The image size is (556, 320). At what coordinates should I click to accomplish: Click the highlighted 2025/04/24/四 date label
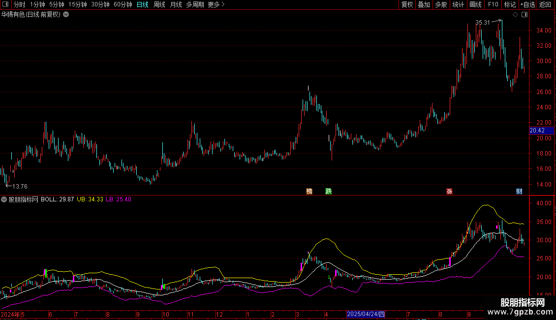click(366, 314)
